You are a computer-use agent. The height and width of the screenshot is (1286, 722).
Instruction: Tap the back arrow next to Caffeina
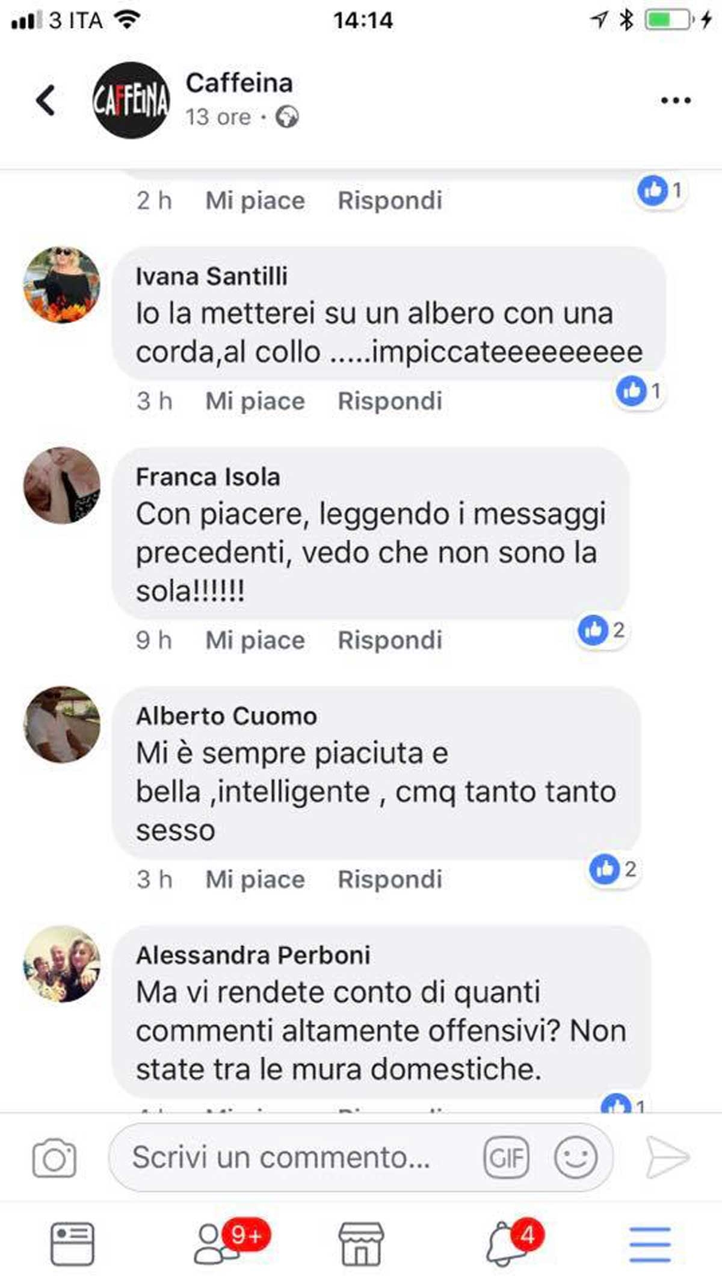coord(46,100)
